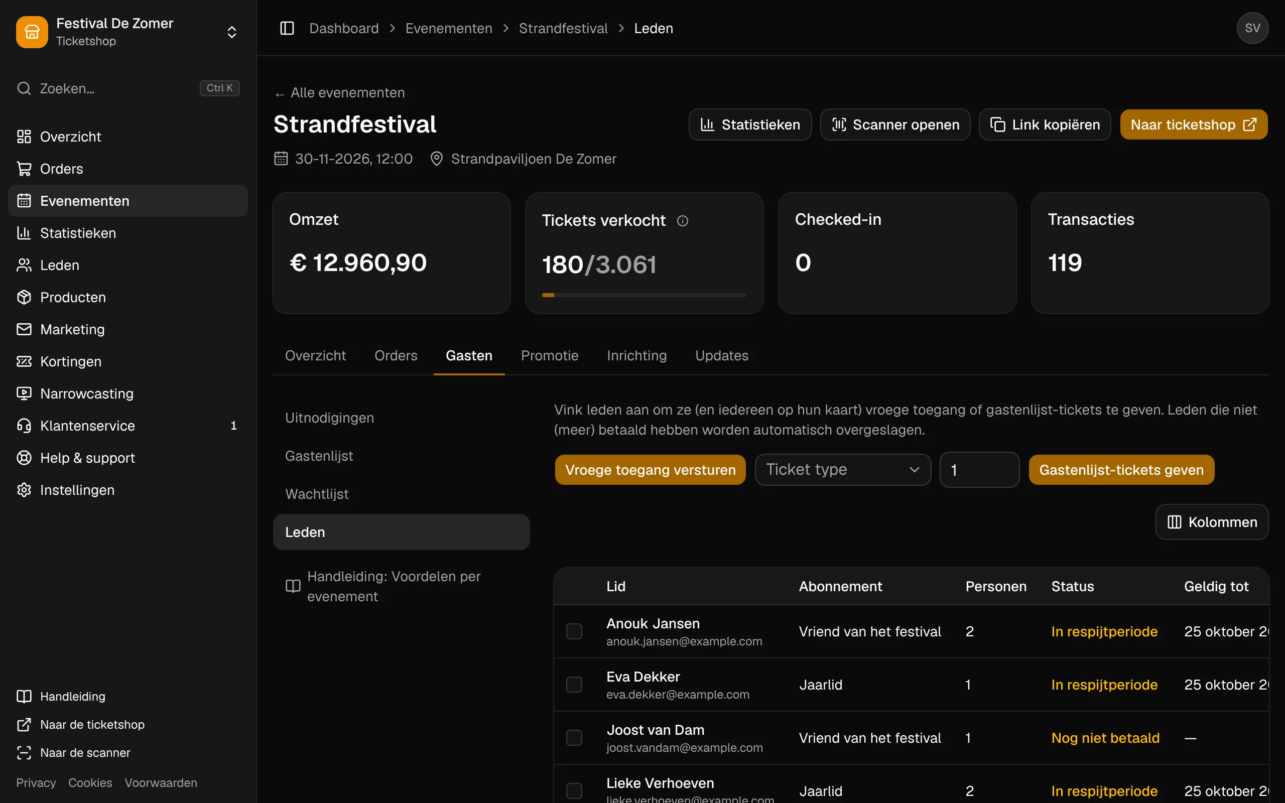Expand the Festival De Zomer shop switcher

(x=231, y=32)
